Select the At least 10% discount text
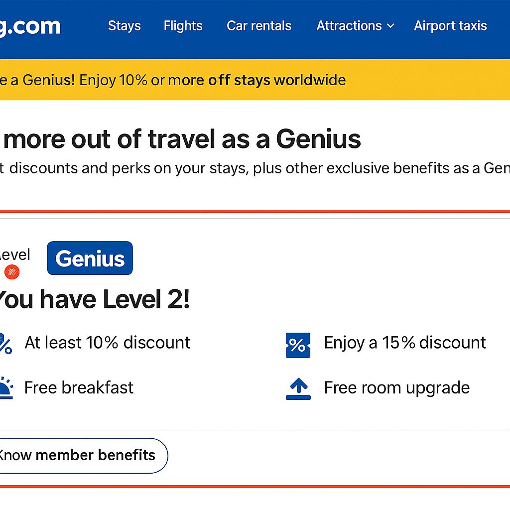Viewport: 510px width, 510px height. (108, 343)
